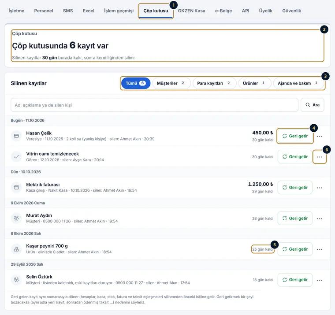The height and width of the screenshot is (315, 335).
Task: Click the Dün · 10.10.2026 group header
Action: (x=26, y=172)
